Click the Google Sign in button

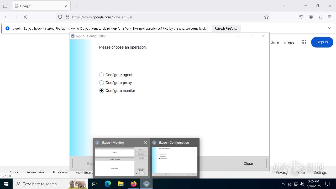[x=322, y=42]
